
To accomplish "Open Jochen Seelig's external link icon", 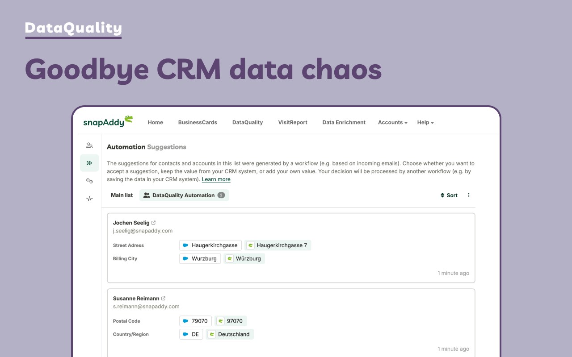I will (x=154, y=223).
